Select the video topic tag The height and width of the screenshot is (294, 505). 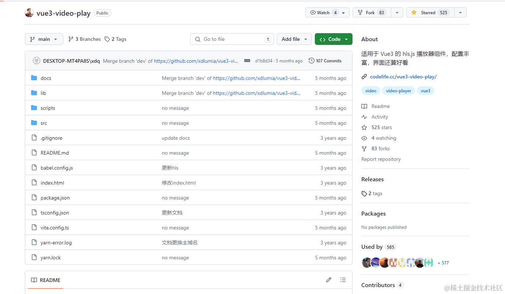point(371,90)
